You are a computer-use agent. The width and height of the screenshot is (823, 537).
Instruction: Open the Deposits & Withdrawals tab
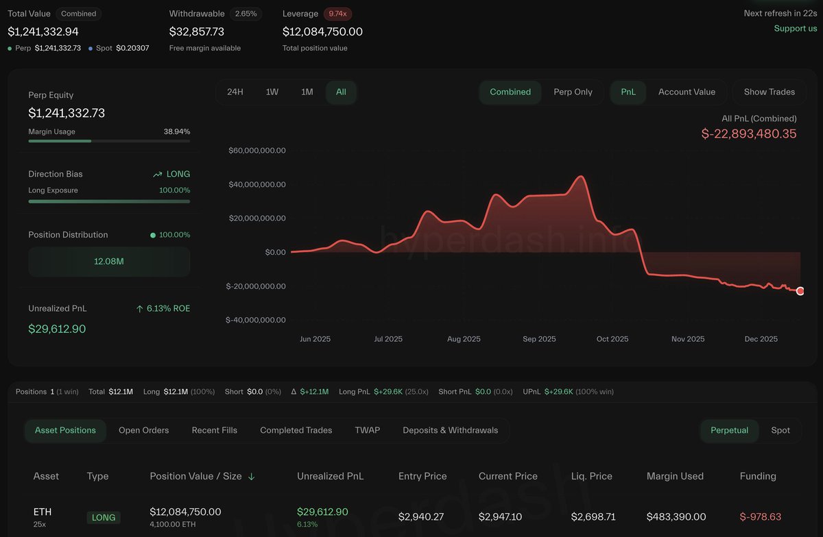(x=451, y=430)
